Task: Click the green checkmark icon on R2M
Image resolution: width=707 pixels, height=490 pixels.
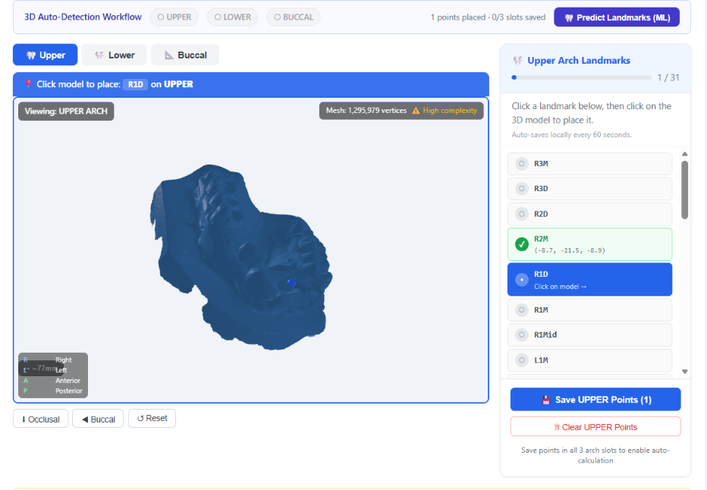Action: pos(522,244)
